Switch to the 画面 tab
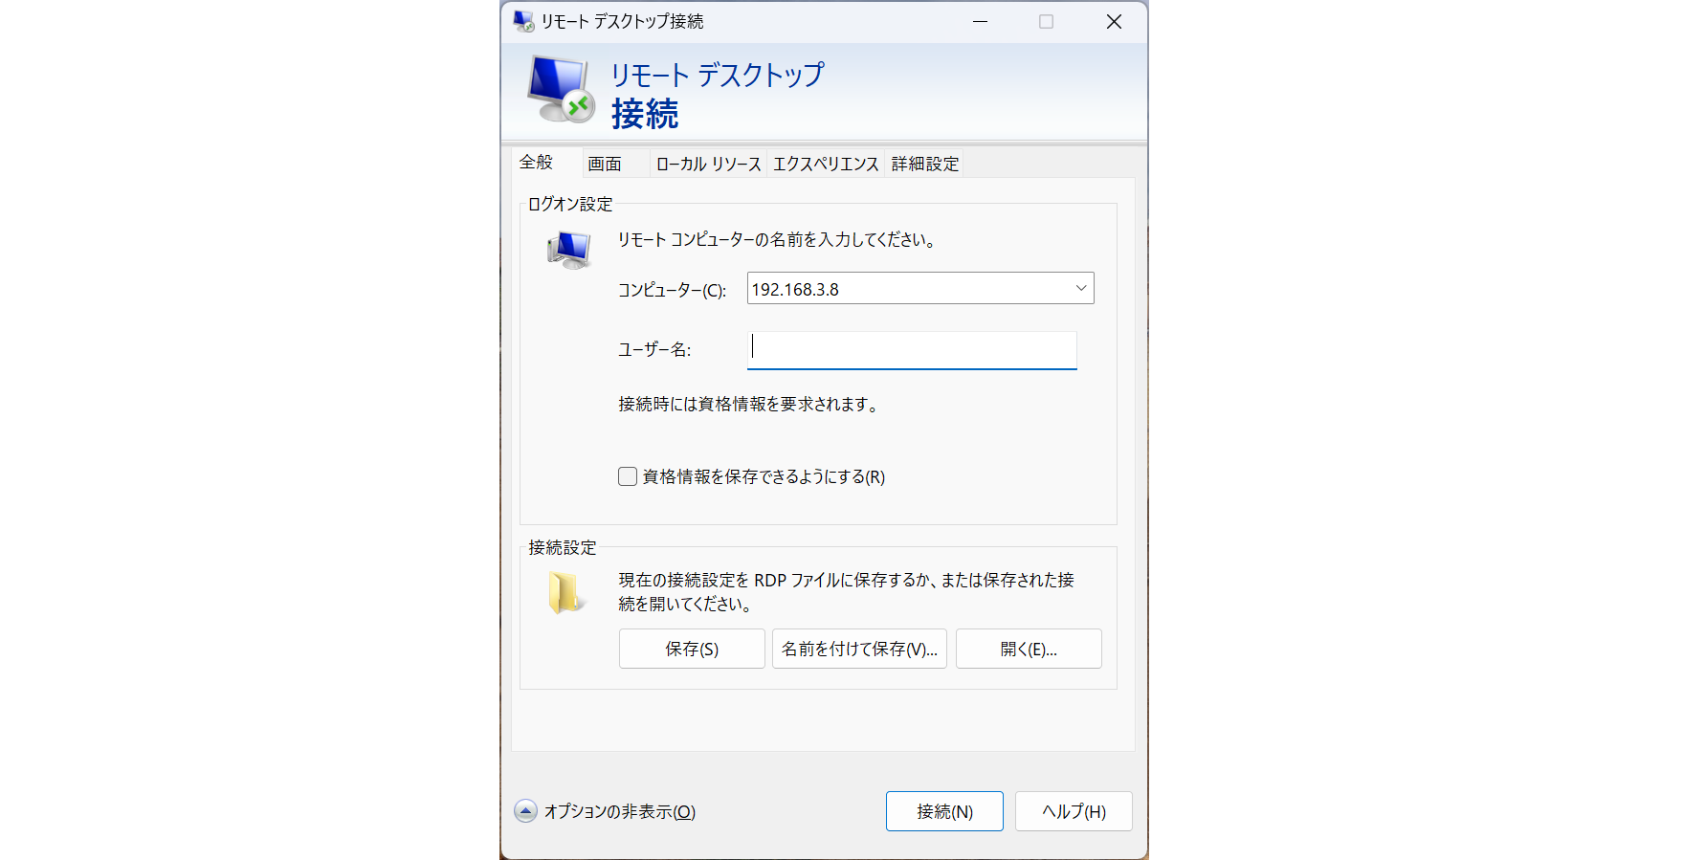Viewport: 1705px width, 860px height. click(605, 164)
